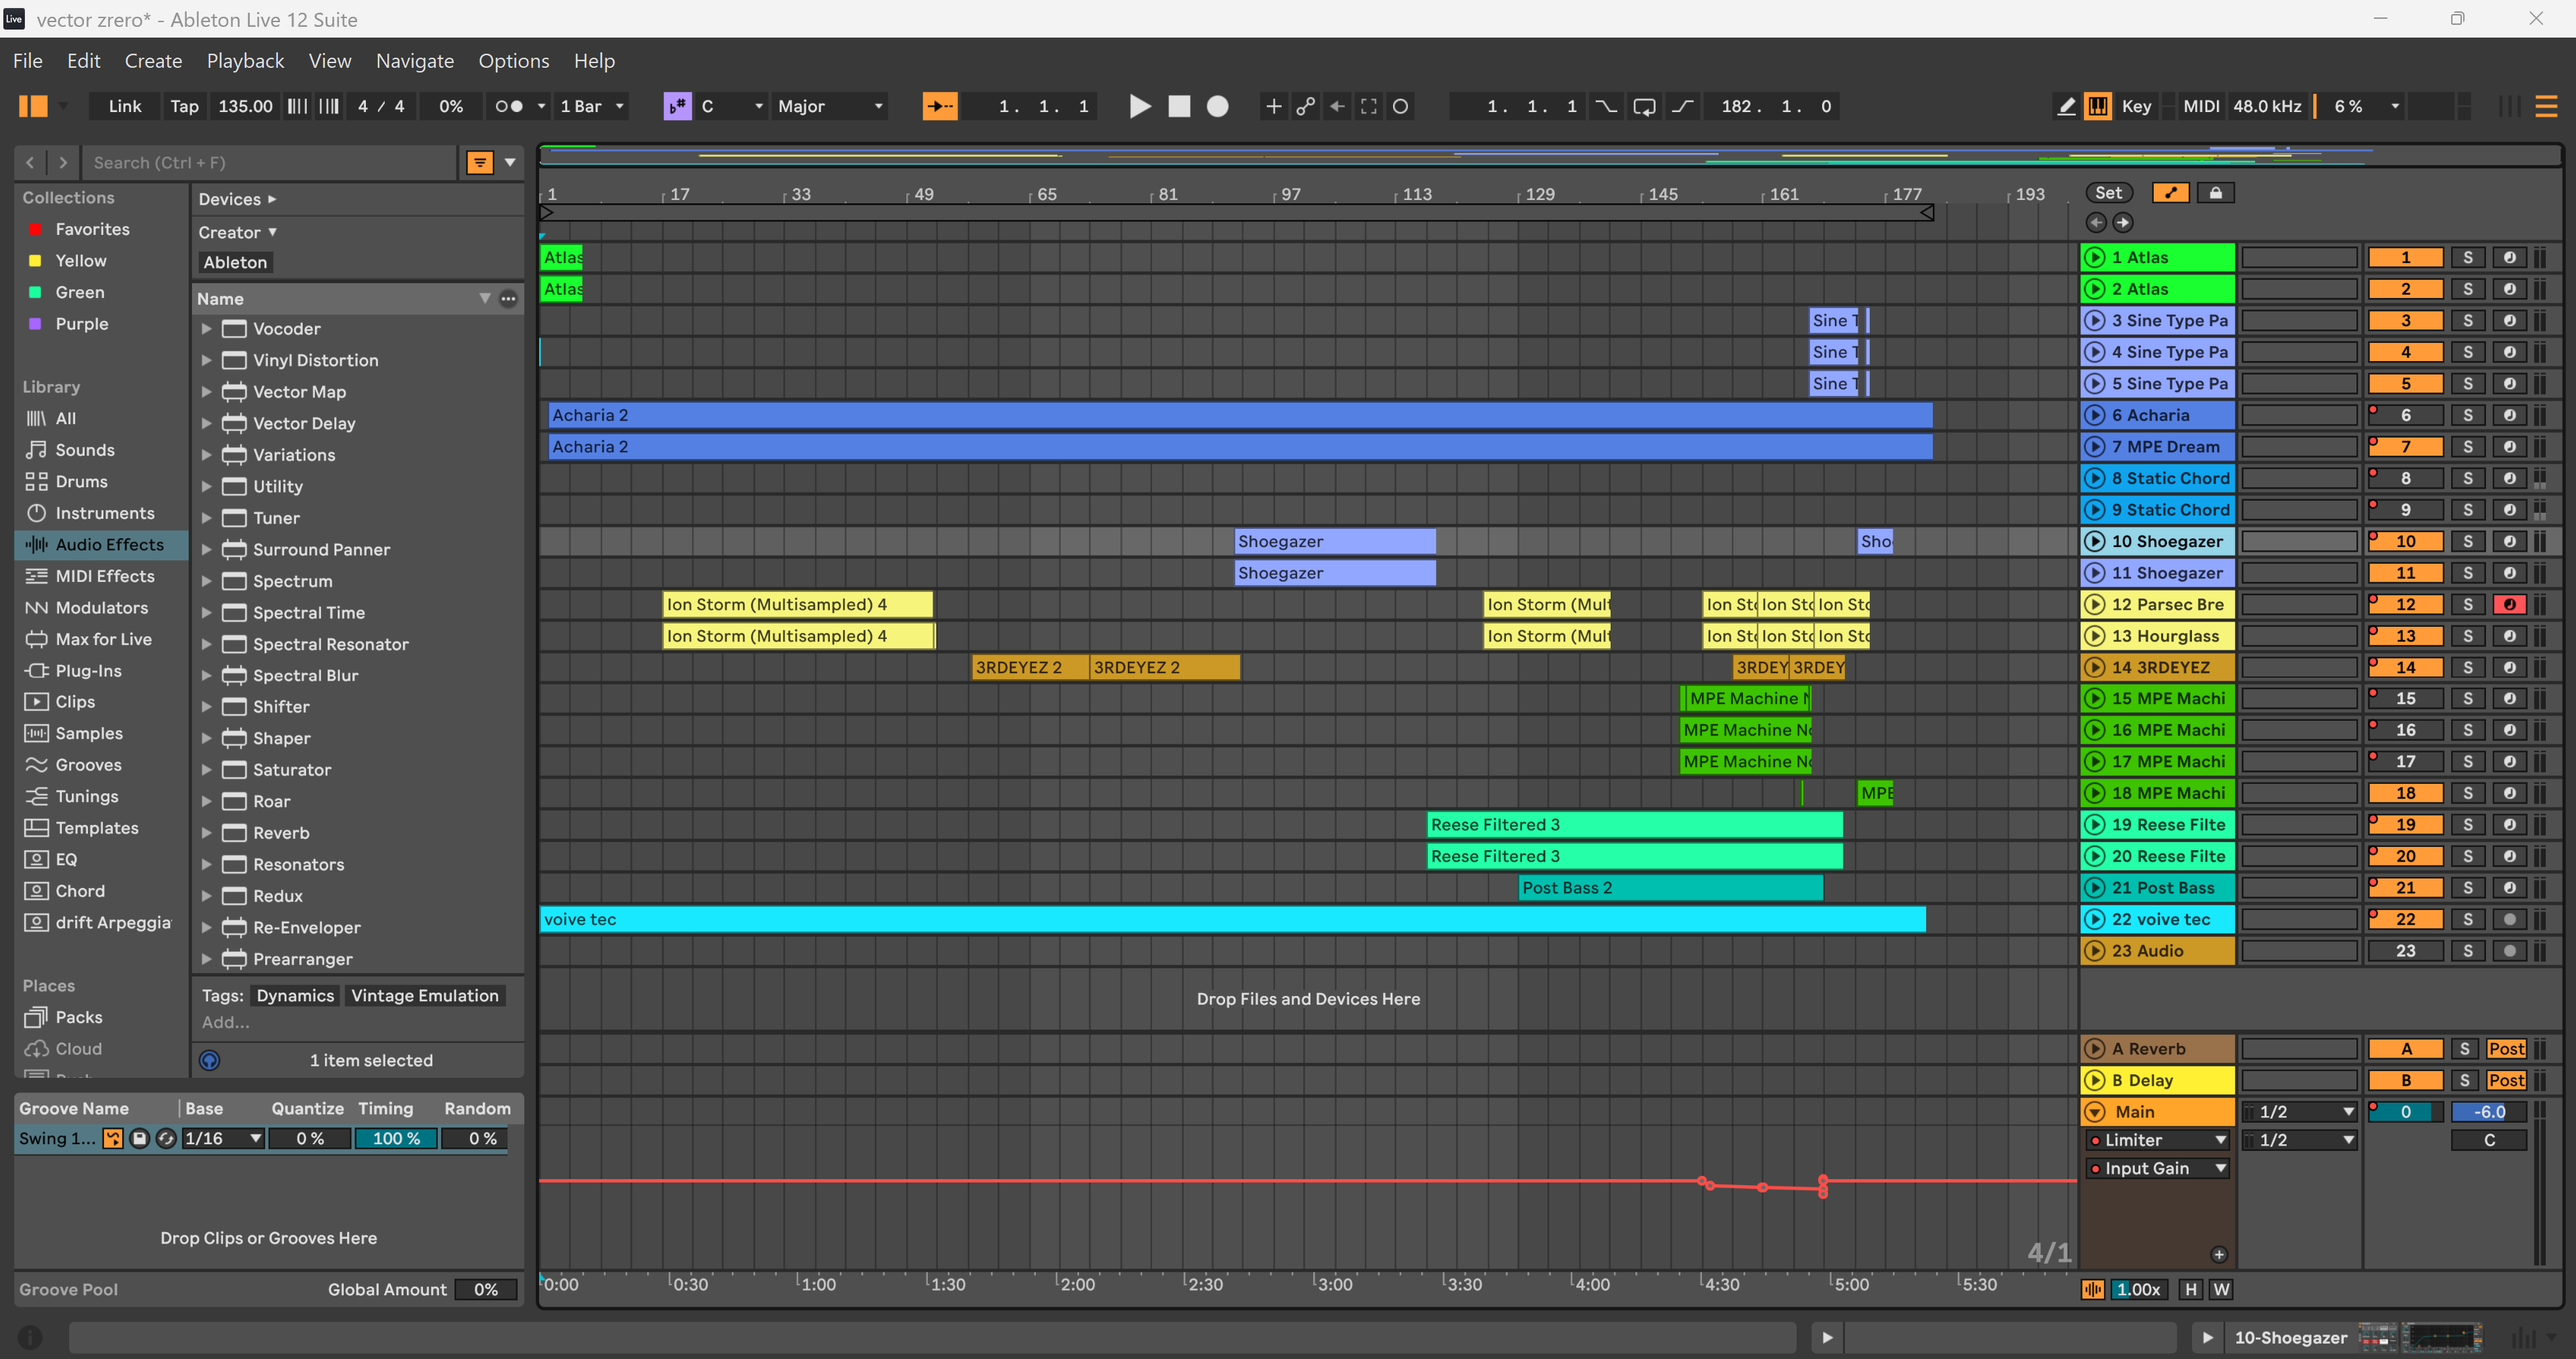Screen dimensions: 2576x1359
Task: Adjust the groove Timing 100 % slider
Action: pos(396,1138)
